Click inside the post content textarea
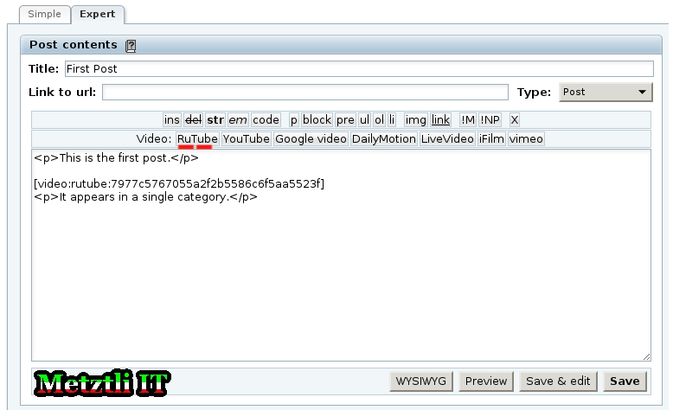The height and width of the screenshot is (410, 673). click(x=341, y=255)
